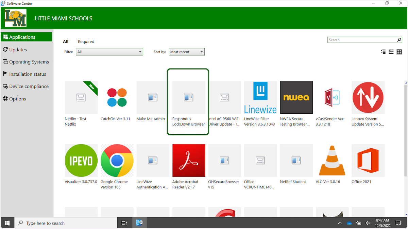Open the clock showing 8:47 AM

tap(383, 223)
